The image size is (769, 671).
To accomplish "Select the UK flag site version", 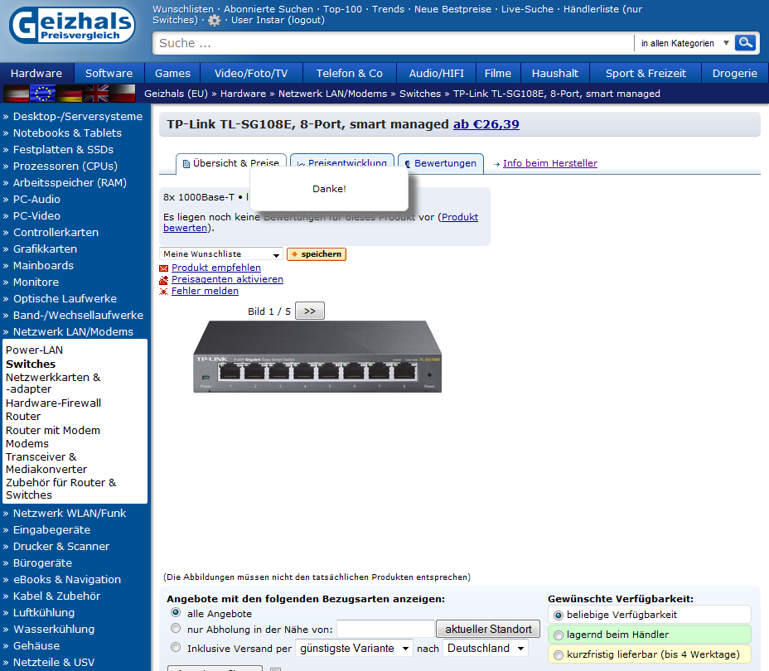I will 95,93.
